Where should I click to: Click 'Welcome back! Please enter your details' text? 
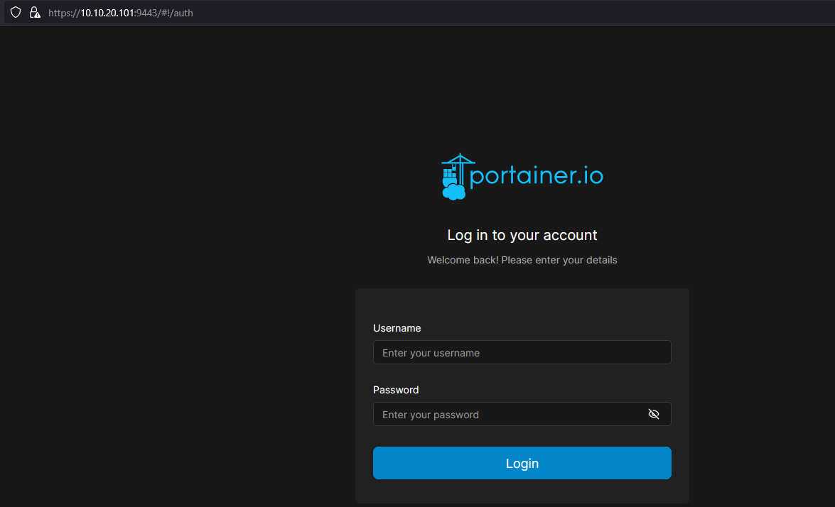click(x=522, y=260)
